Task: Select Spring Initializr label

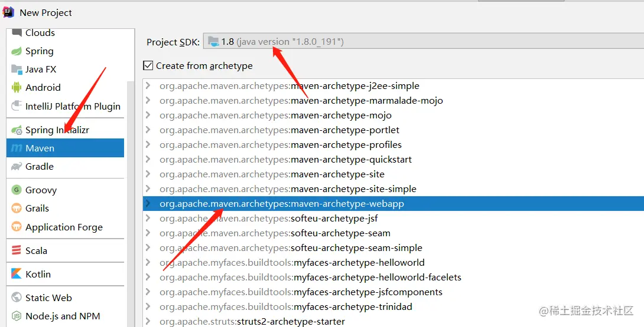Action: click(x=57, y=130)
